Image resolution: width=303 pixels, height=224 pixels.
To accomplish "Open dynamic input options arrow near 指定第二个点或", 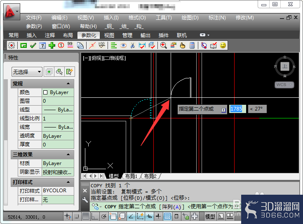I will point(223,110).
